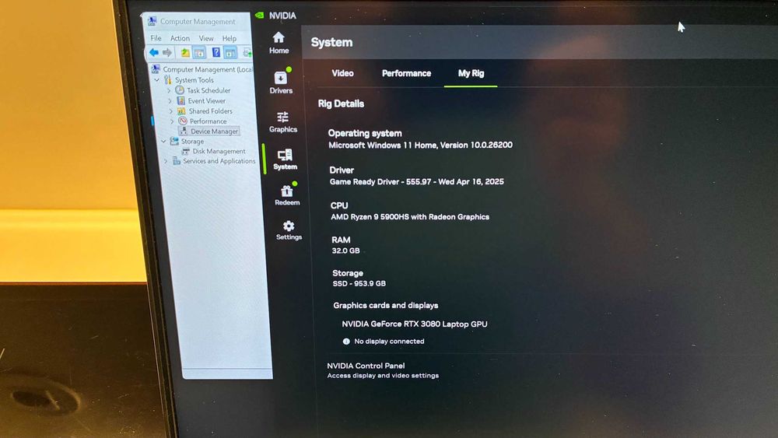The width and height of the screenshot is (778, 438).
Task: Click Back arrow in Computer Management toolbar
Action: [x=154, y=52]
